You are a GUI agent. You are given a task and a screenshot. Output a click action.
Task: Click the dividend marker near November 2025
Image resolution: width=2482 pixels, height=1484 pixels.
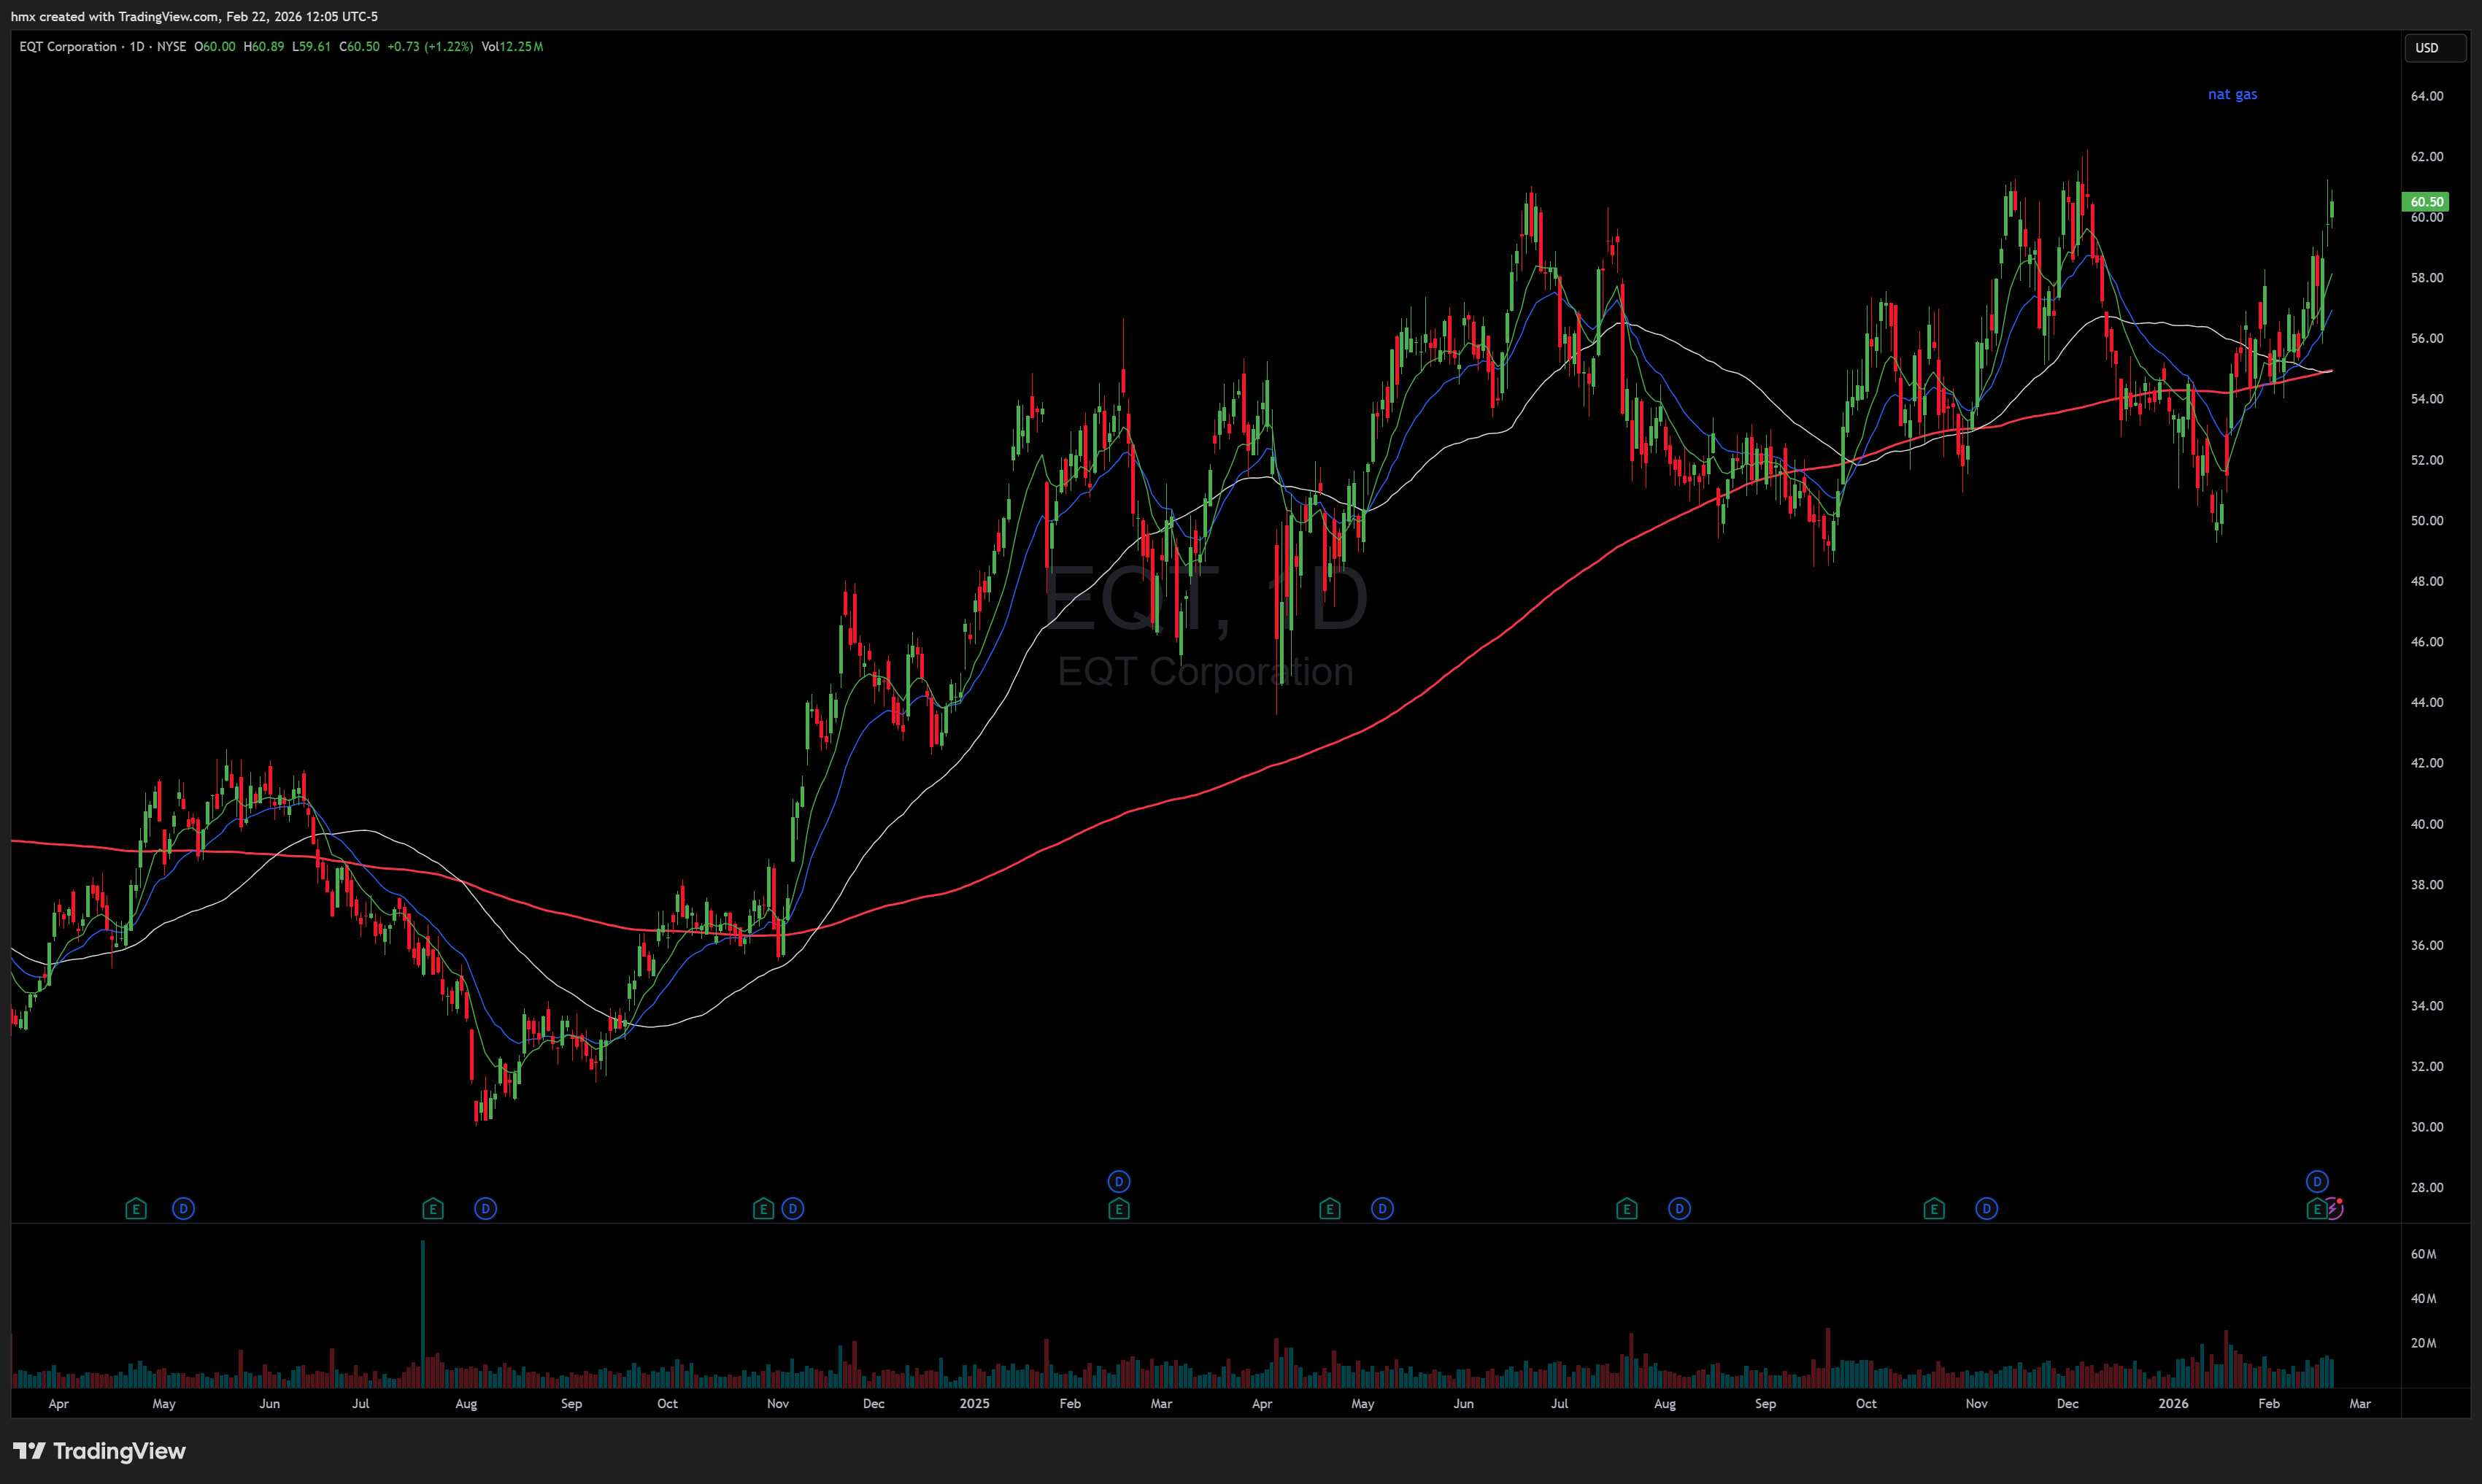coord(1986,1209)
